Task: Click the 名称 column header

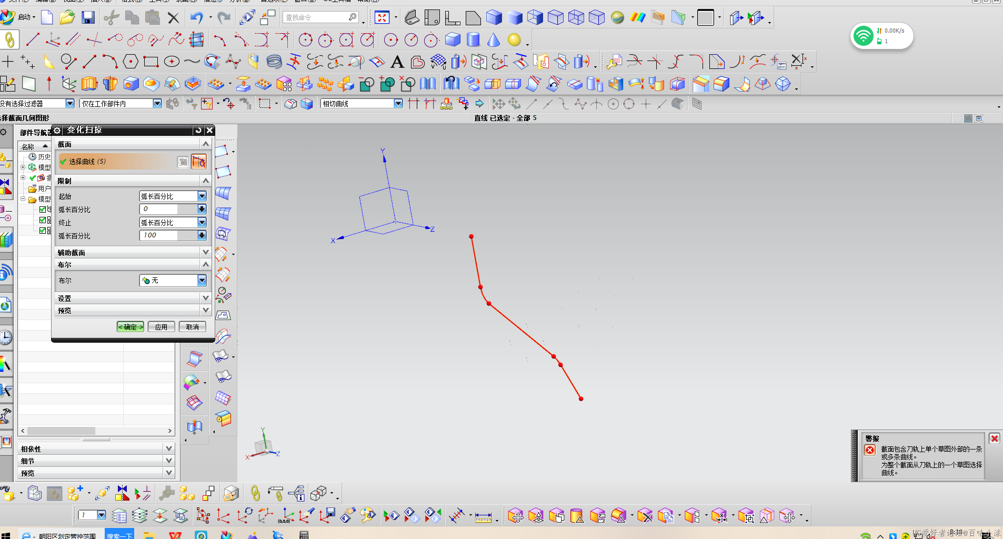Action: (x=35, y=146)
